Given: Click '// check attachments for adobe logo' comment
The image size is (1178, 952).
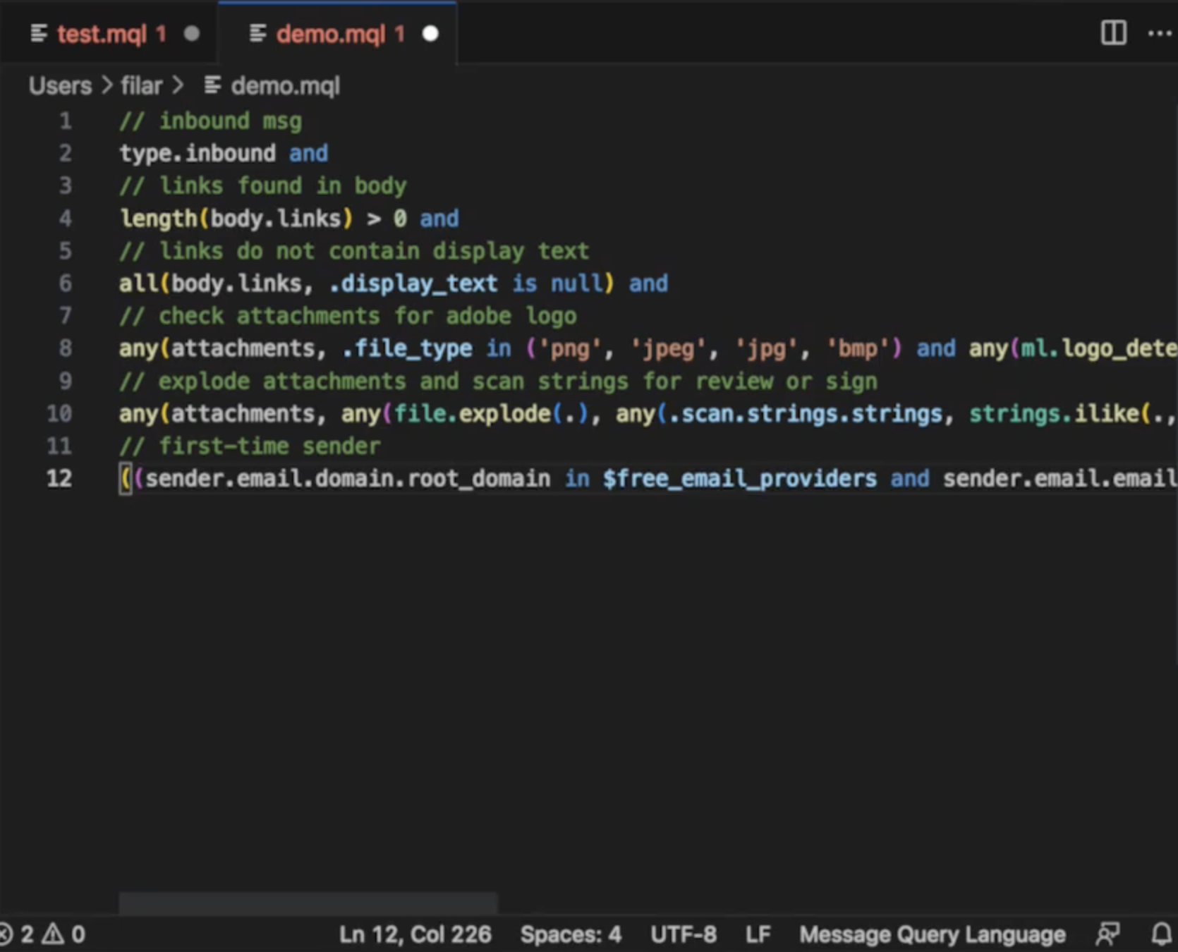Looking at the screenshot, I should click(348, 316).
